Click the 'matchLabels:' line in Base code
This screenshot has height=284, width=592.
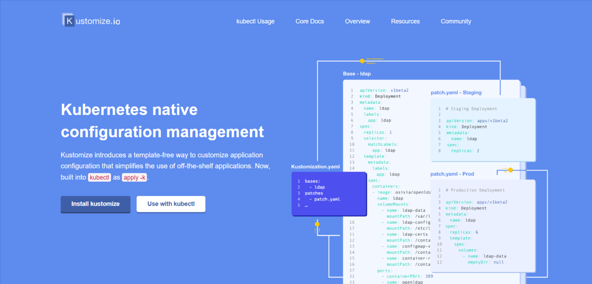(x=383, y=144)
